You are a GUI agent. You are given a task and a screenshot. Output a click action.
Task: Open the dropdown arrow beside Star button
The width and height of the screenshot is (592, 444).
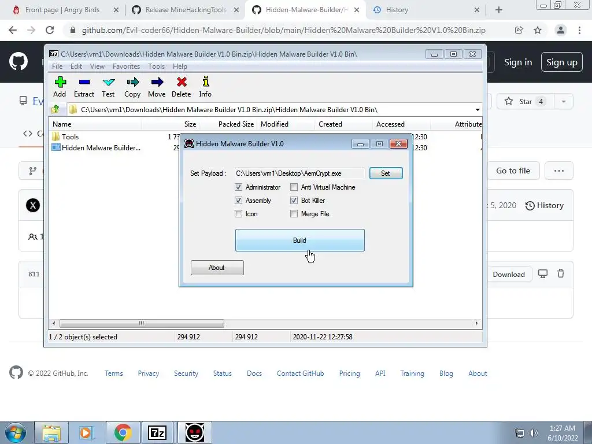(563, 102)
